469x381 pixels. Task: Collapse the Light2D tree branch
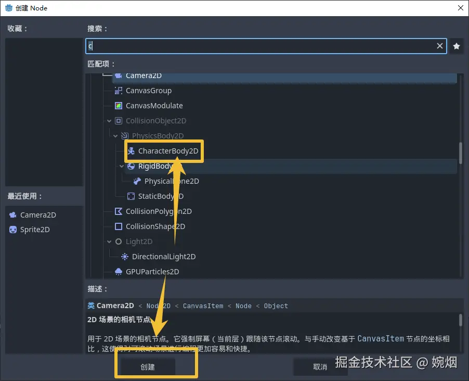tap(109, 242)
